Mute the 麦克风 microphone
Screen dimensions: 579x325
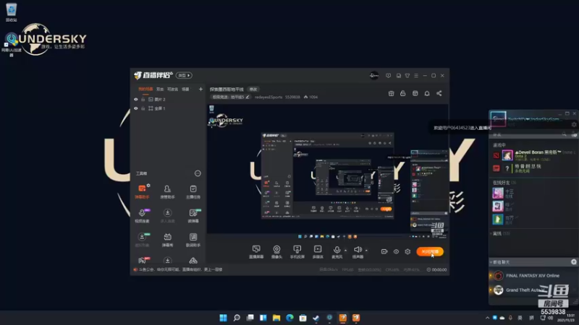coord(337,250)
